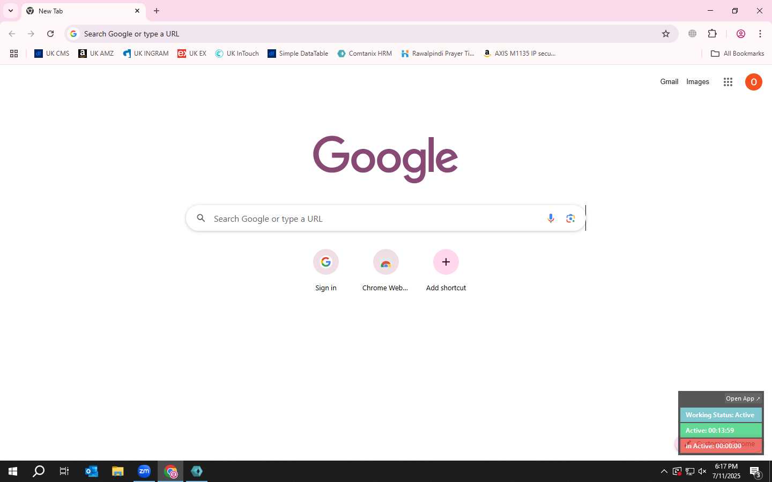
Task: Open the network status tray icon
Action: click(690, 471)
